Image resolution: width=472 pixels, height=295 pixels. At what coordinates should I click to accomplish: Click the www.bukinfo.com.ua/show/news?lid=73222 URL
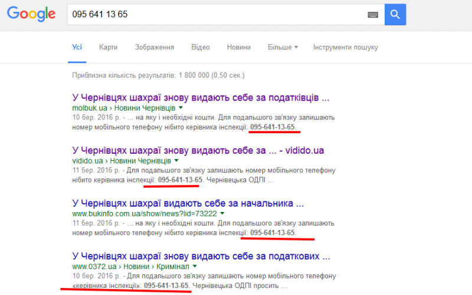coord(145,214)
